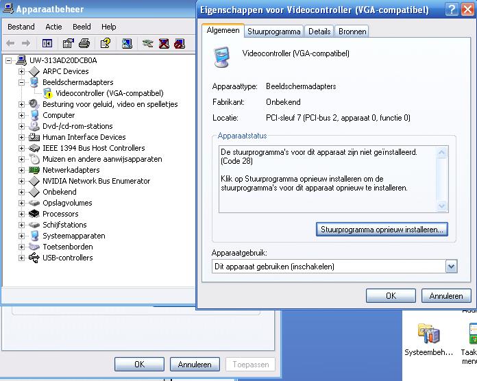Select the Algemeen tab
The image size is (477, 381).
[223, 30]
